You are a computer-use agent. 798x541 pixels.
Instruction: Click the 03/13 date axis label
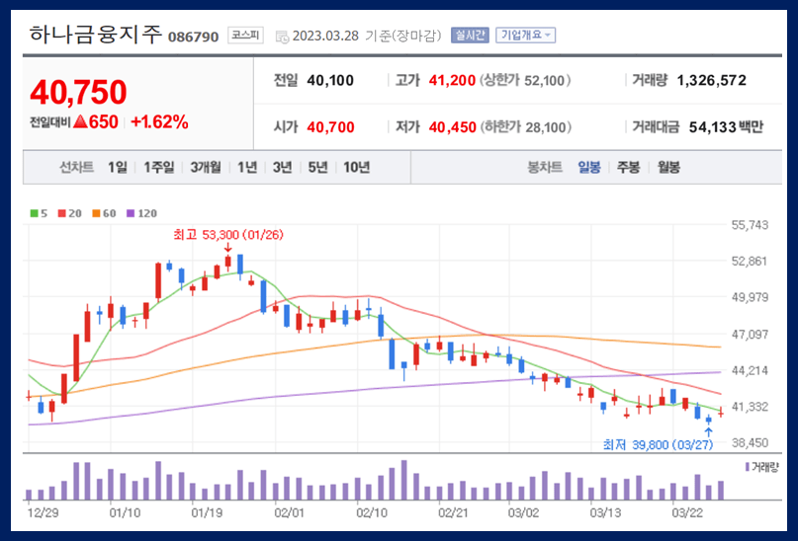605,512
